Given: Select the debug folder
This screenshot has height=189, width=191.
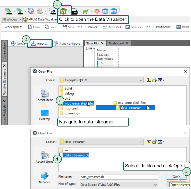Looking at the screenshot, I should point(67,93).
